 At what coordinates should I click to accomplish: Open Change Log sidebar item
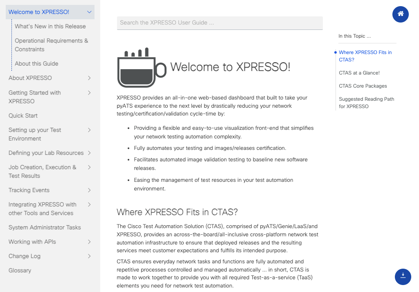point(24,256)
